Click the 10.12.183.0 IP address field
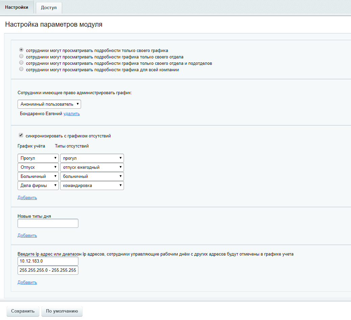The width and height of the screenshot is (351, 320). coord(48,261)
